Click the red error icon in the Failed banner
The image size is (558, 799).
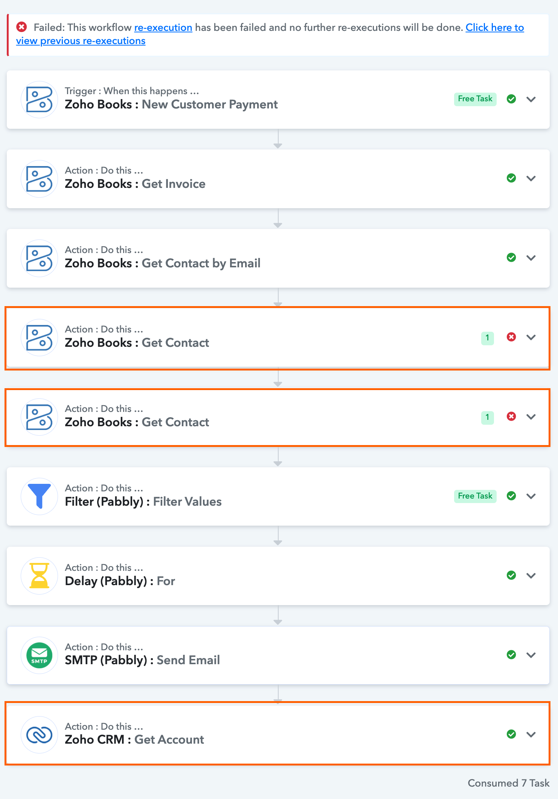pos(21,27)
